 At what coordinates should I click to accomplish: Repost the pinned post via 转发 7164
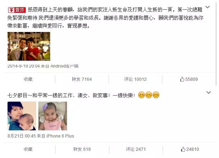tap(82, 79)
